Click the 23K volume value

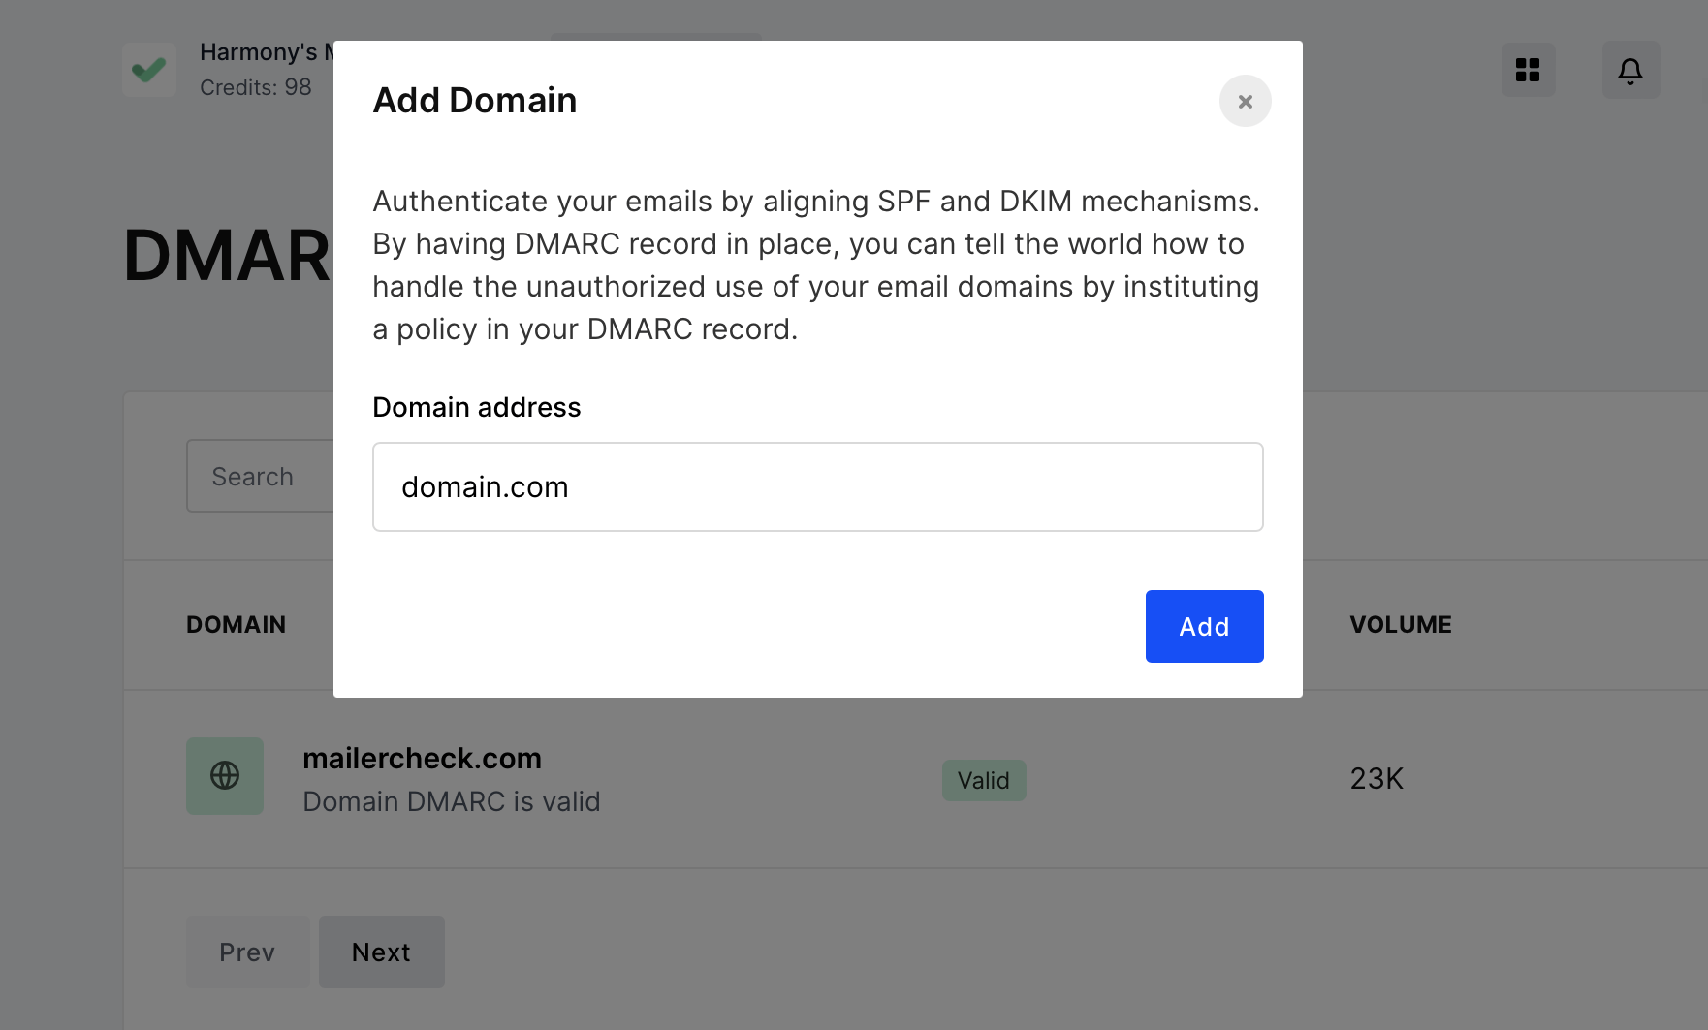click(1376, 779)
